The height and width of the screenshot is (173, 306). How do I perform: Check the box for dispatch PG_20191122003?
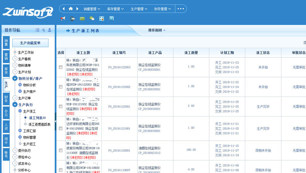click(x=60, y=67)
